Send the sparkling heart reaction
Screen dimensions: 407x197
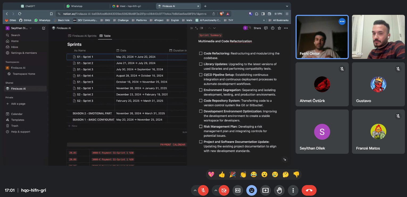(211, 174)
